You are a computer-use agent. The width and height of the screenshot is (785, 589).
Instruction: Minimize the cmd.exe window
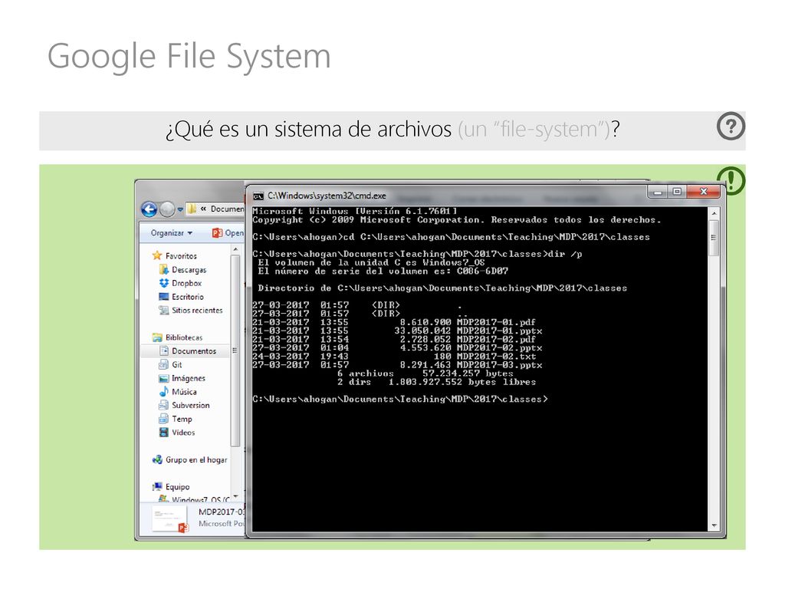[658, 191]
